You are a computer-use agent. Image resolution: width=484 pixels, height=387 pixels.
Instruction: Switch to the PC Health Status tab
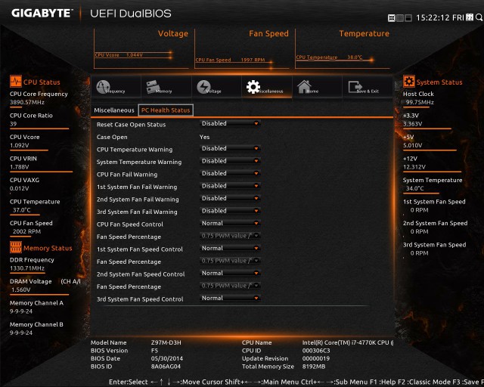coord(166,110)
